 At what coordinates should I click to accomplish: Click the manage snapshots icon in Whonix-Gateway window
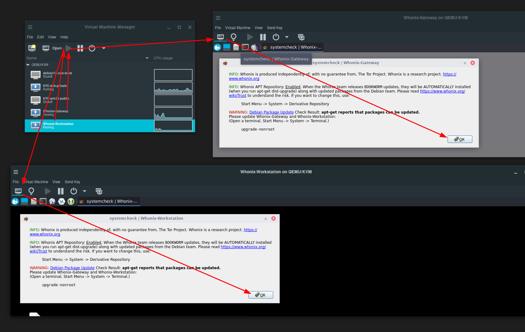tap(301, 37)
